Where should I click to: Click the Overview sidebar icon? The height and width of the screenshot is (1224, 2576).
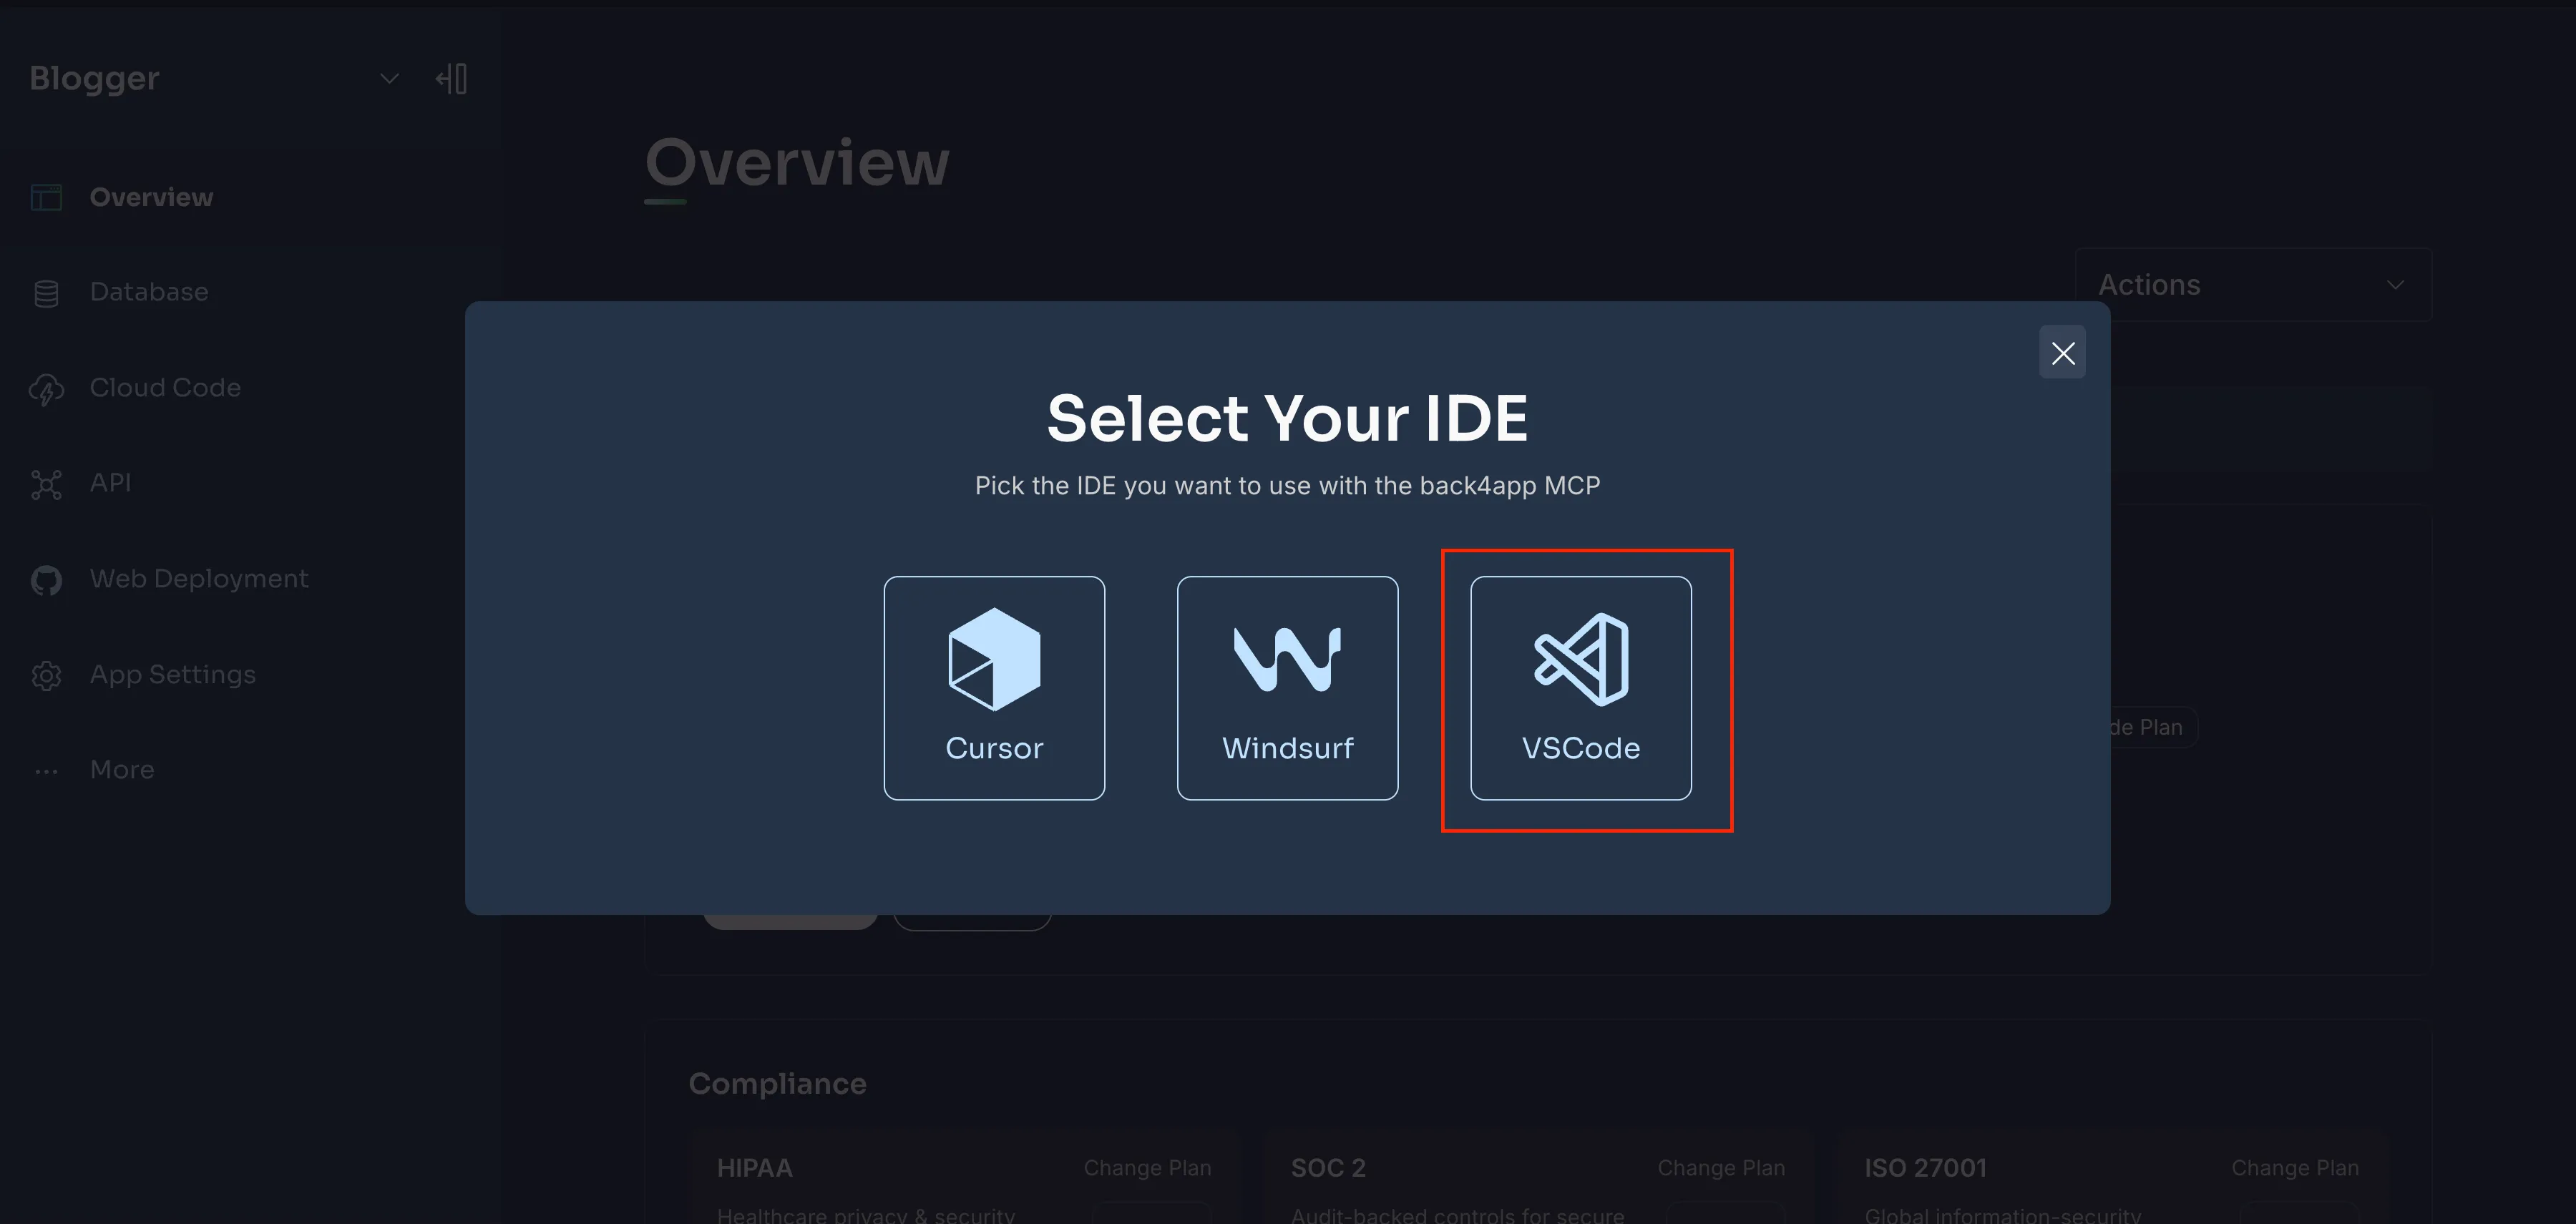point(46,197)
